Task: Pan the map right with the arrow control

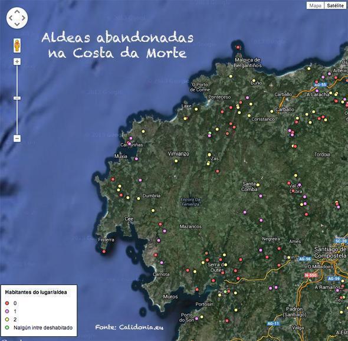Action: coord(24,18)
